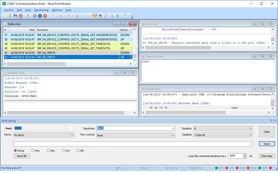Select table row 37 GET_MODEMSTATUS DOWN
Screen dimensions: 278x173
pos(68,35)
